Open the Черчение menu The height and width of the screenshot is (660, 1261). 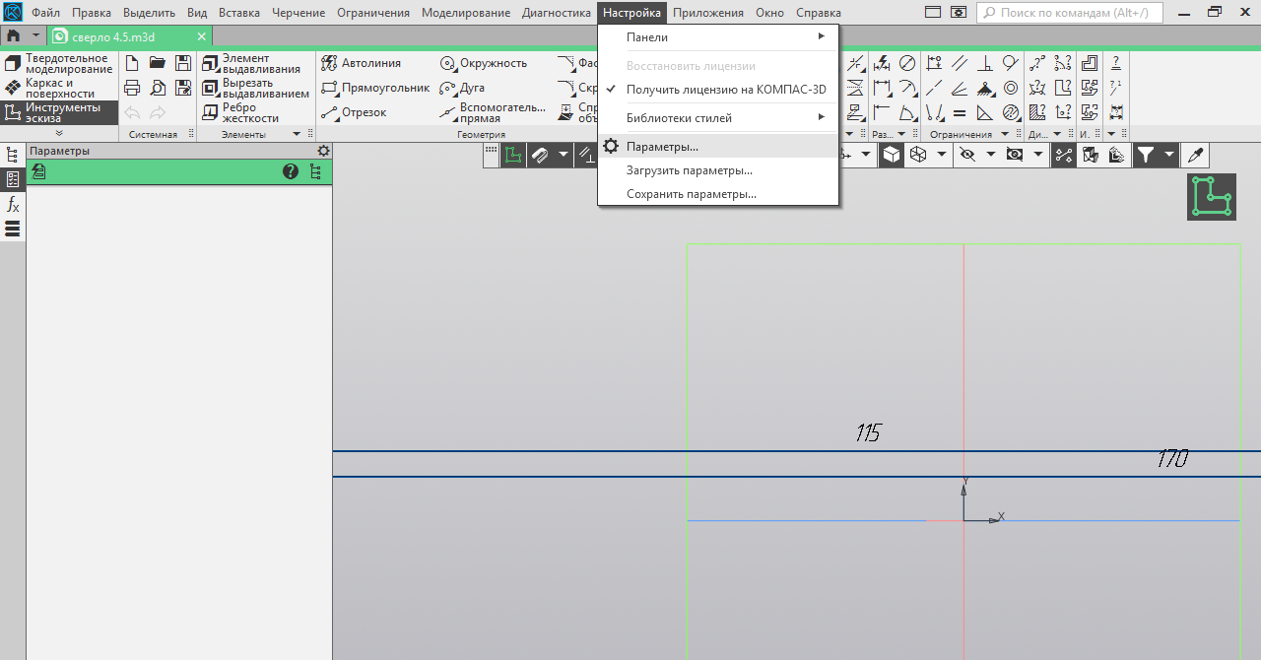tap(299, 13)
